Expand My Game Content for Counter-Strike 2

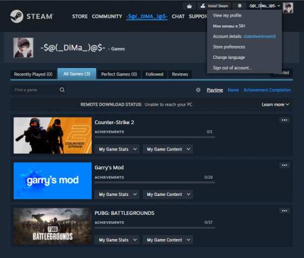click(168, 149)
